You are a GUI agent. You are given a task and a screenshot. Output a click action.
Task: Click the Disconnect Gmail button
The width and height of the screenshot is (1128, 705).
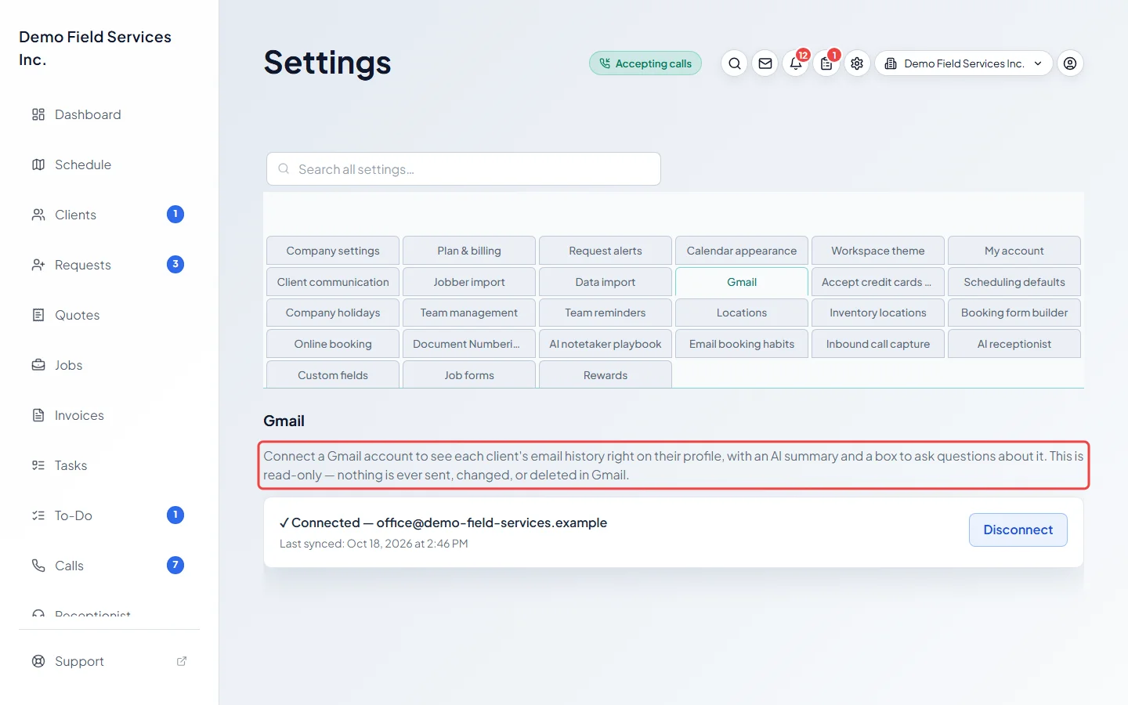tap(1018, 530)
